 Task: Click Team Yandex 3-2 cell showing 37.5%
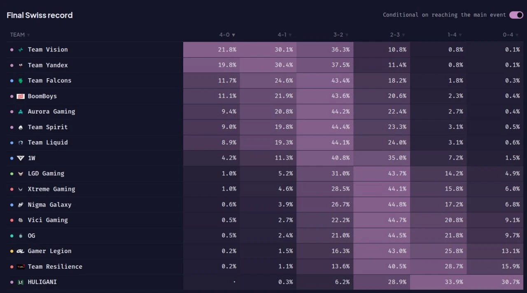click(x=325, y=65)
